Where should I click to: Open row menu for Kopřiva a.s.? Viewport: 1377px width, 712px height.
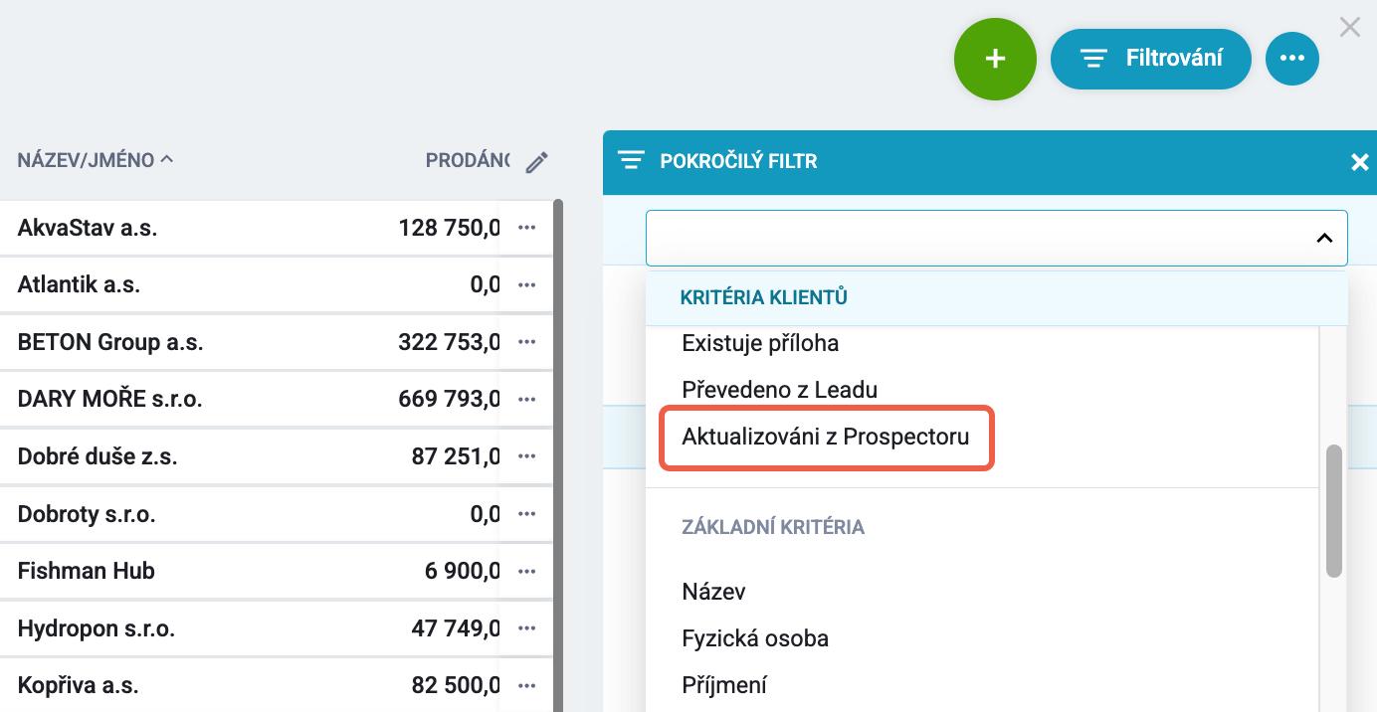pos(527,686)
